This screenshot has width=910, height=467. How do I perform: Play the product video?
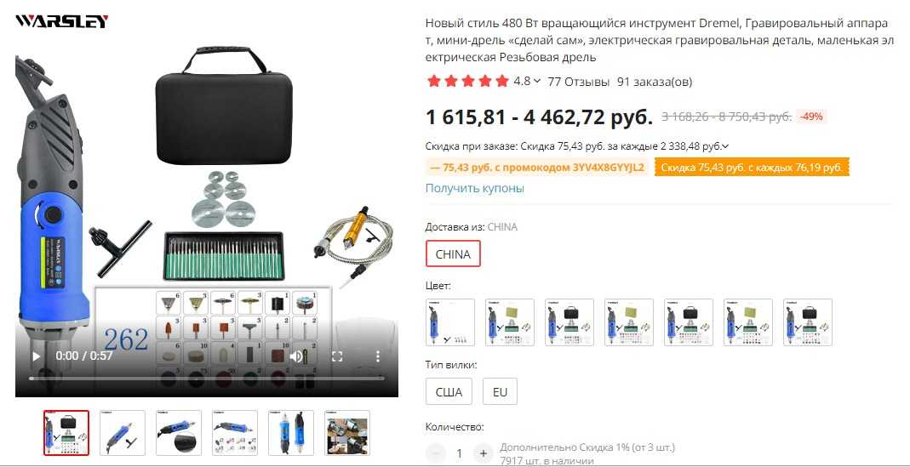pos(36,356)
